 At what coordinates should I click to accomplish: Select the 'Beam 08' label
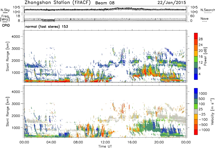click(x=105, y=3)
